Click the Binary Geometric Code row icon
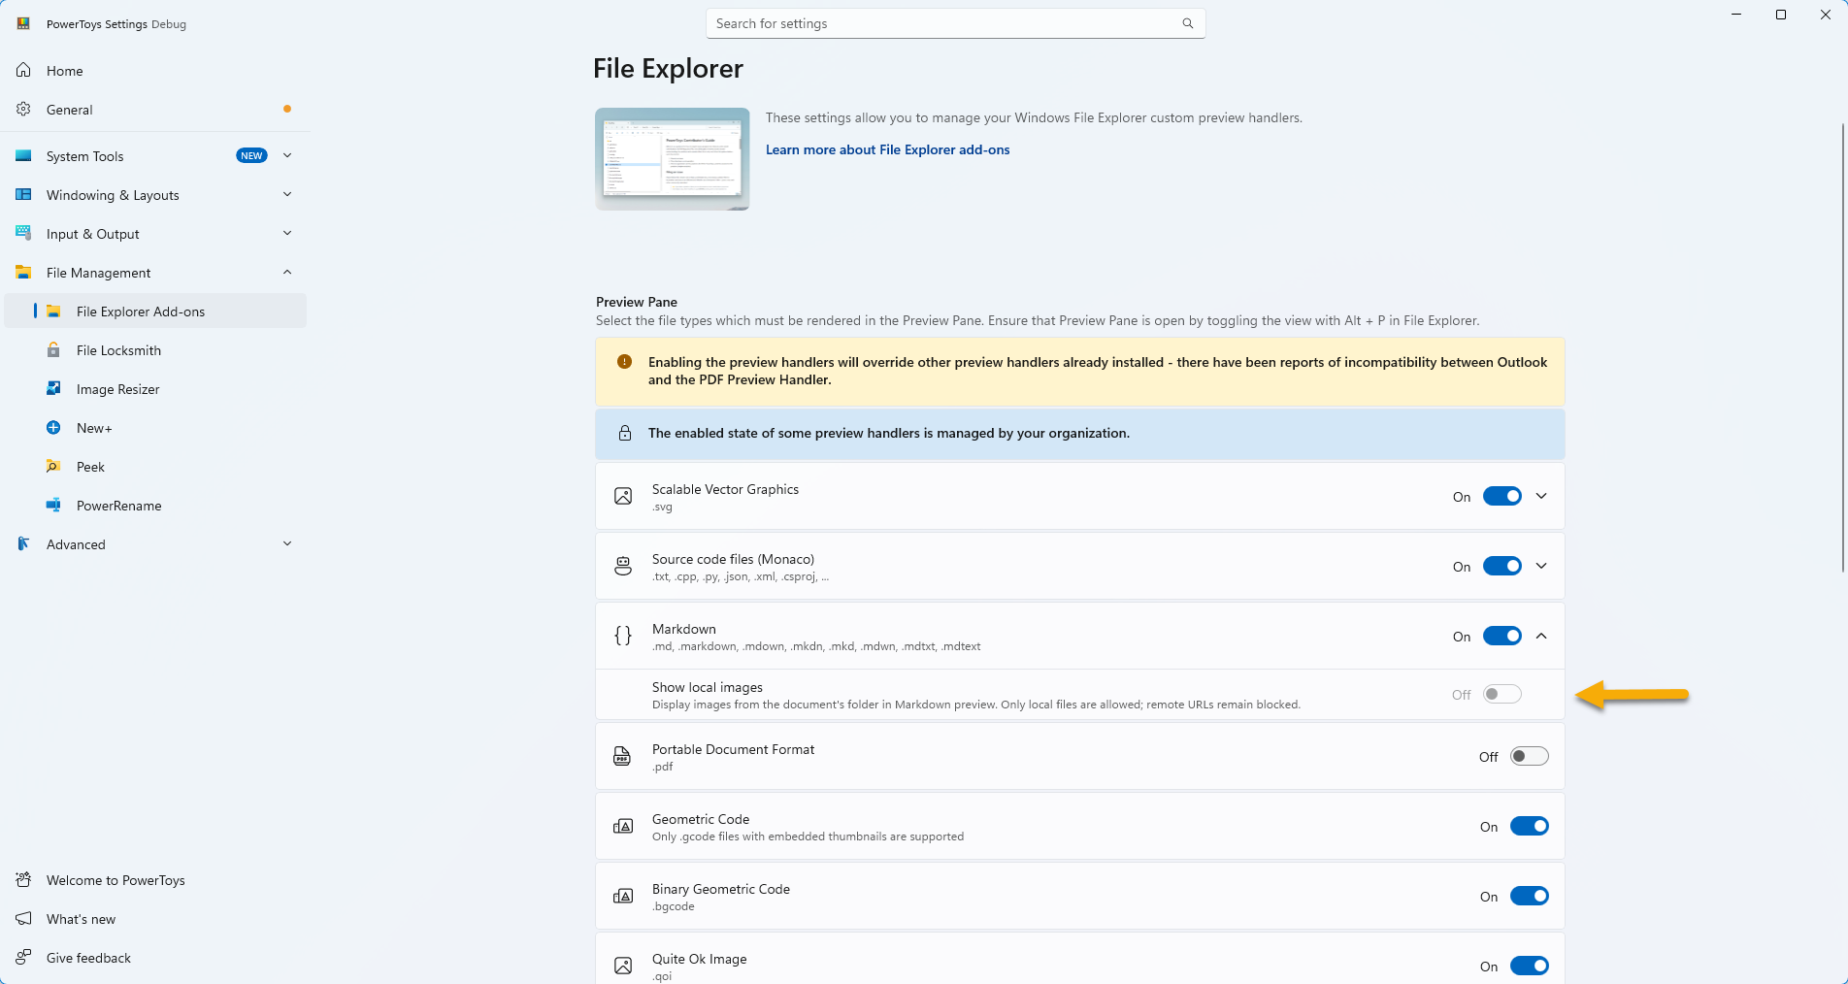The height and width of the screenshot is (984, 1848). (623, 896)
